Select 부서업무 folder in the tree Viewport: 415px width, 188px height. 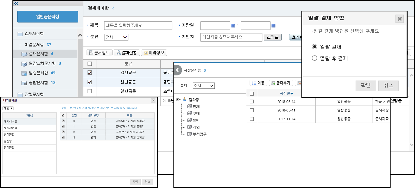pos(199,134)
